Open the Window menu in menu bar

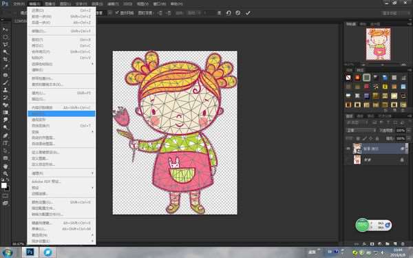pos(160,4)
